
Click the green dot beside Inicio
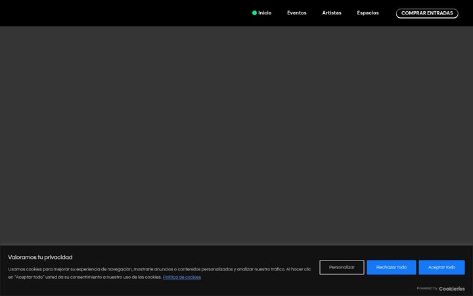click(x=254, y=13)
